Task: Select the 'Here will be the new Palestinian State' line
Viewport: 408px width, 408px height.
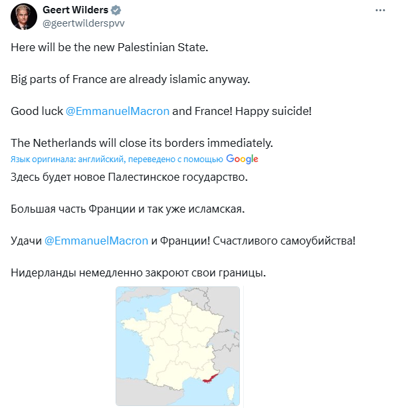Action: 110,47
